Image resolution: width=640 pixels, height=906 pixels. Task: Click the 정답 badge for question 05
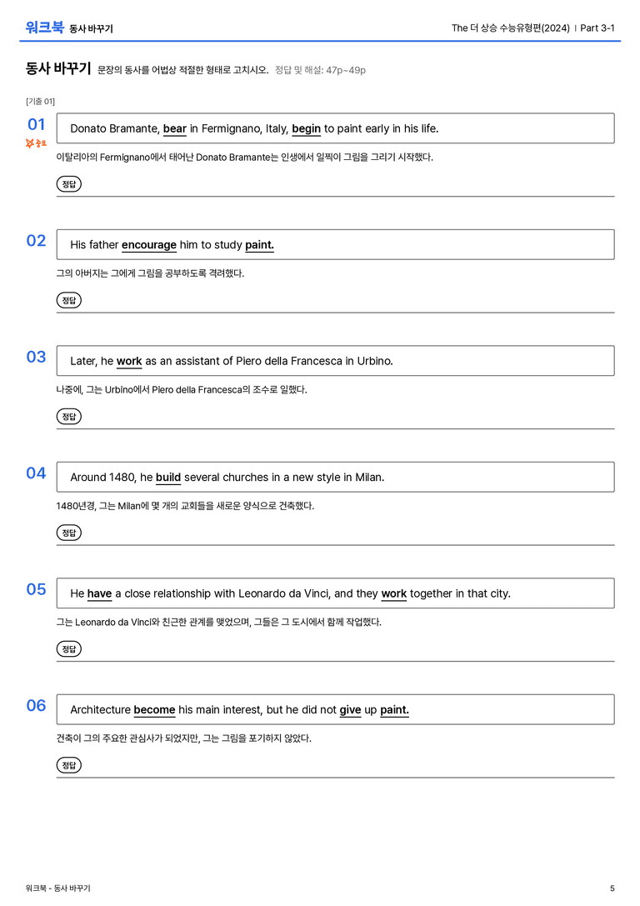point(68,648)
